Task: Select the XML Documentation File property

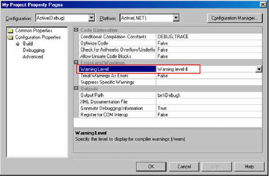Action: tap(117, 102)
